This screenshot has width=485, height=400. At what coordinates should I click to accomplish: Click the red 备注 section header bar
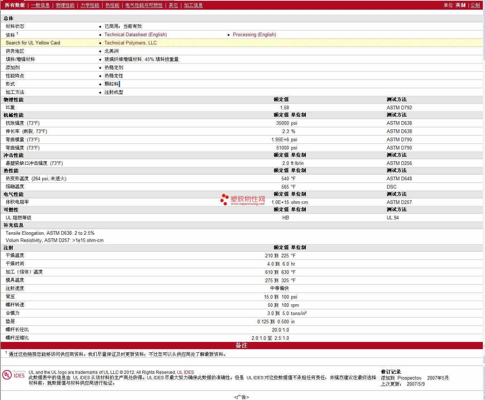pos(241,346)
